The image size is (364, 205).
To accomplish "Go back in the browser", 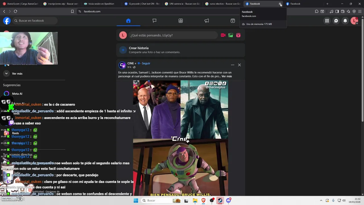I will pos(4,11).
